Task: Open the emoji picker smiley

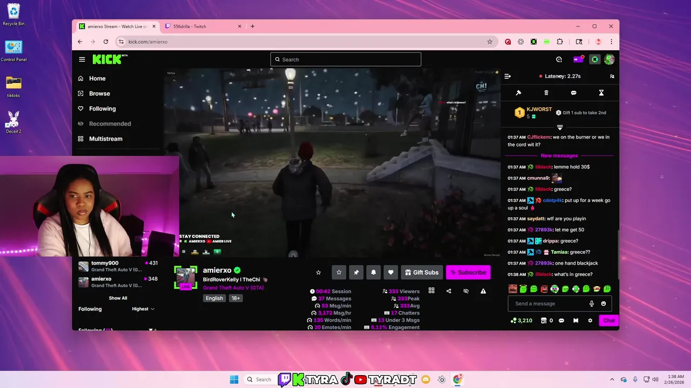Action: pyautogui.click(x=603, y=303)
